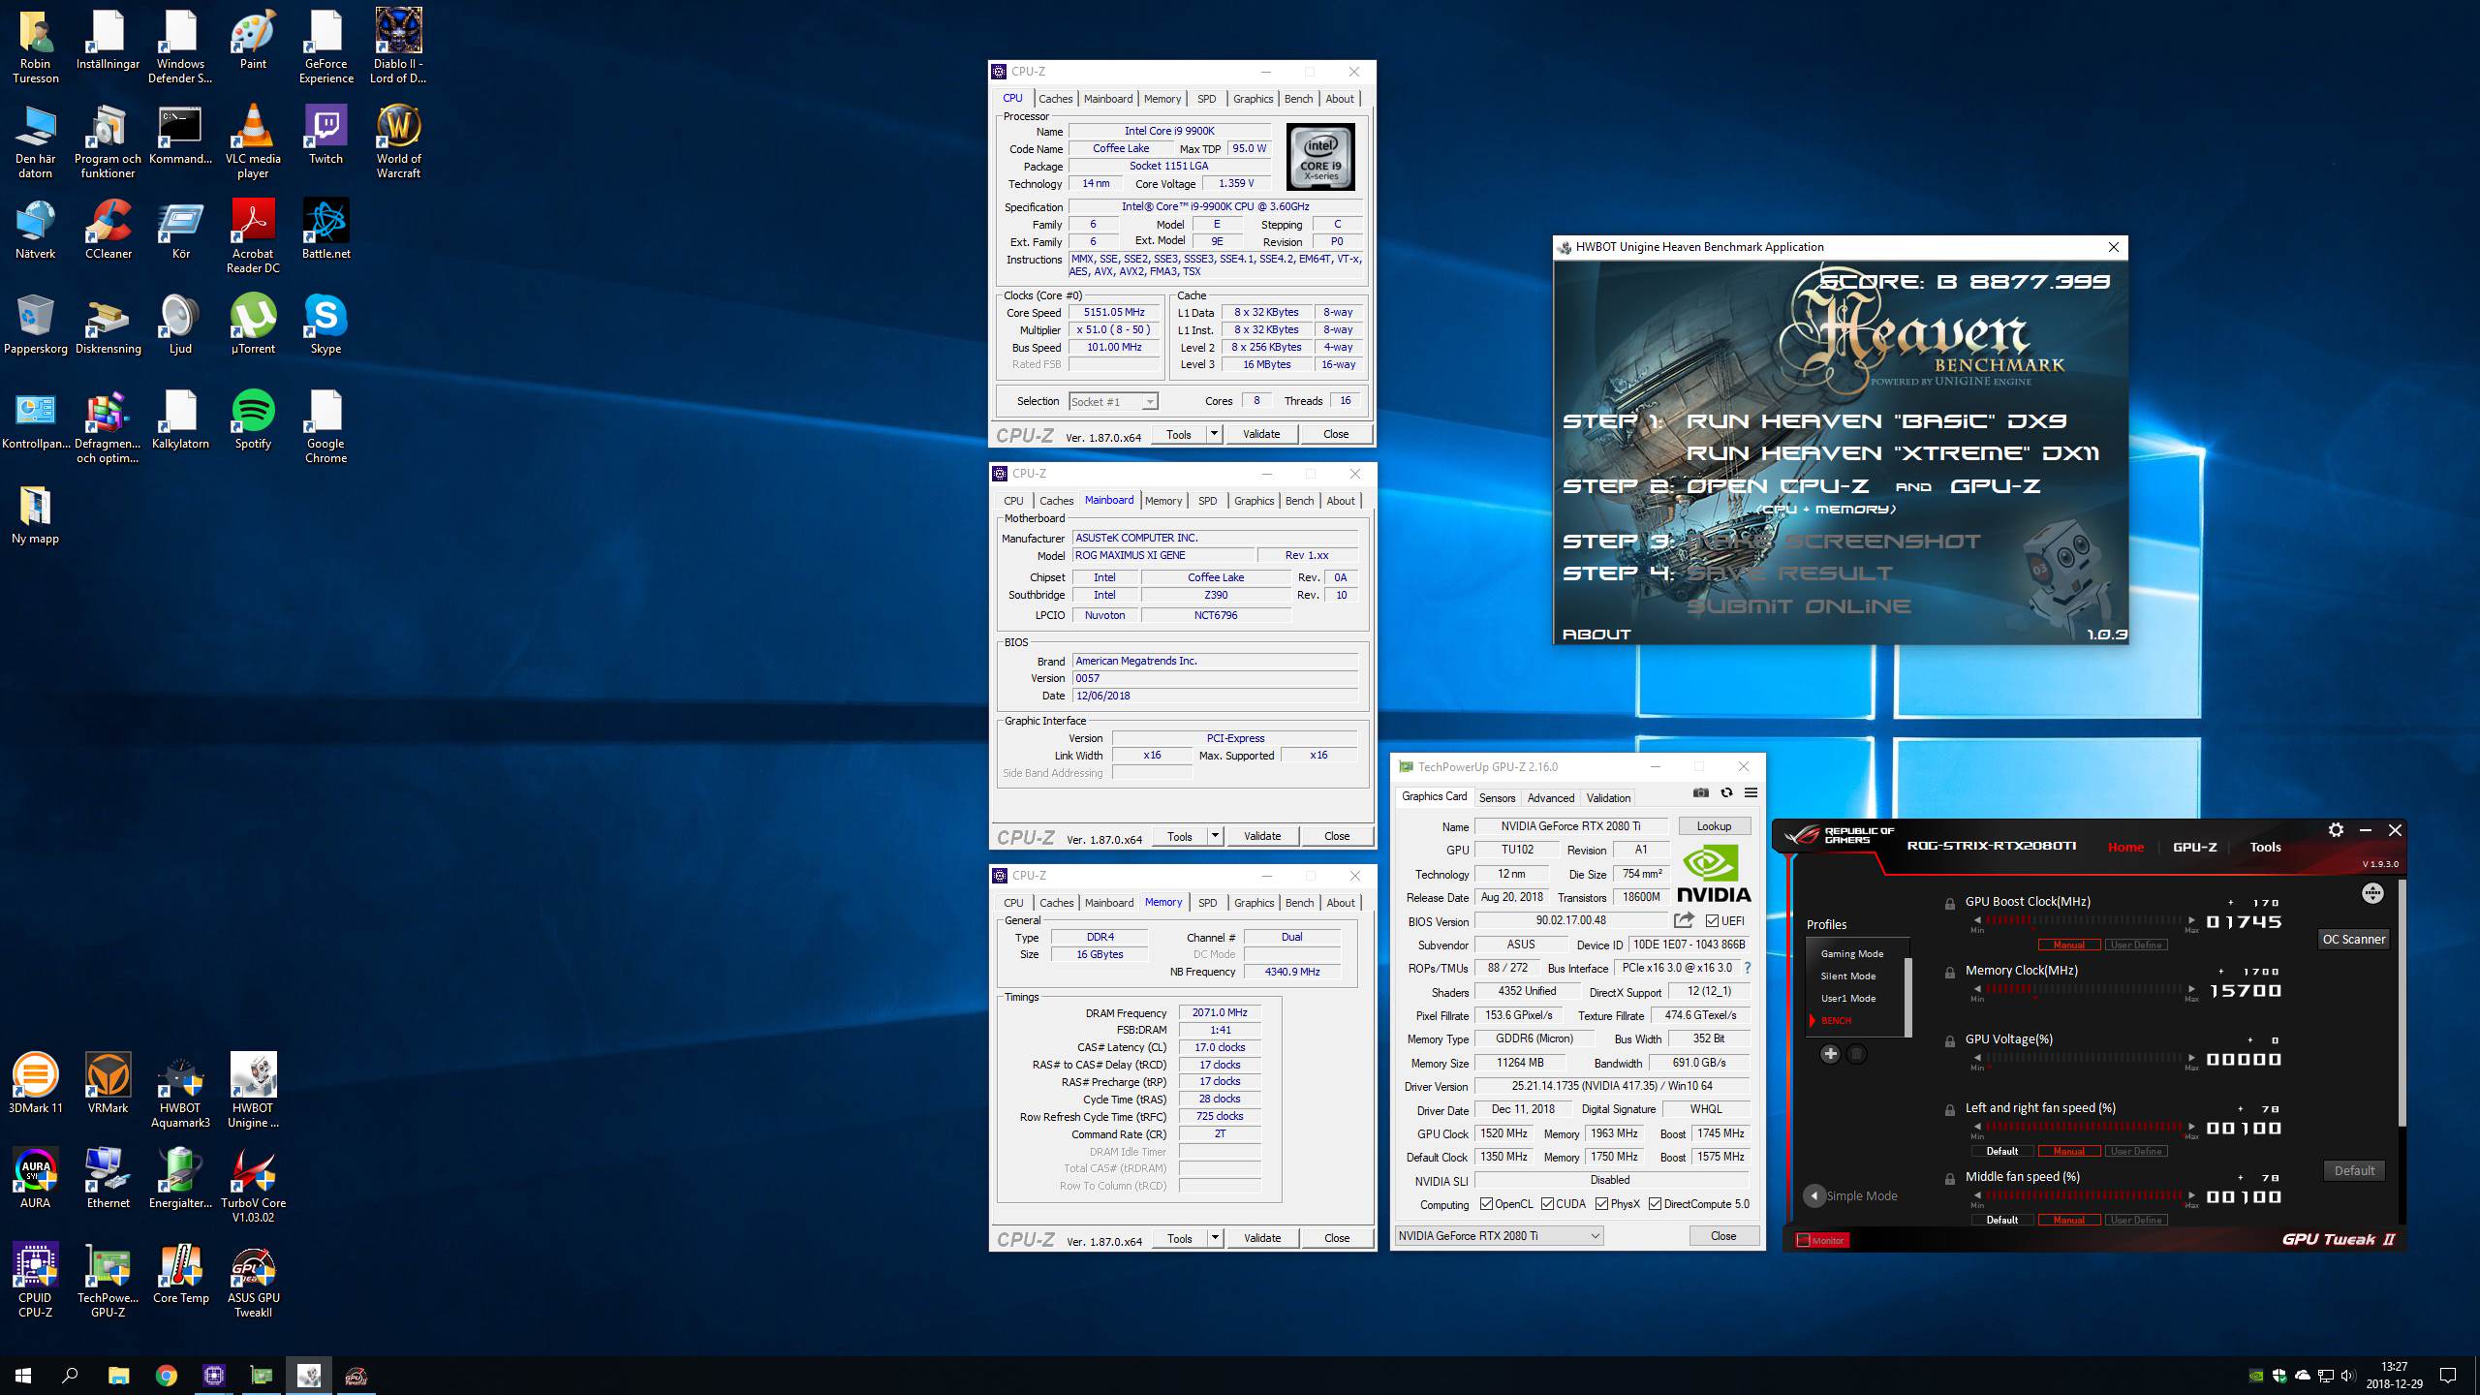This screenshot has height=1395, width=2480.
Task: Click the GPU Boost Clock lock icon
Action: point(1950,904)
